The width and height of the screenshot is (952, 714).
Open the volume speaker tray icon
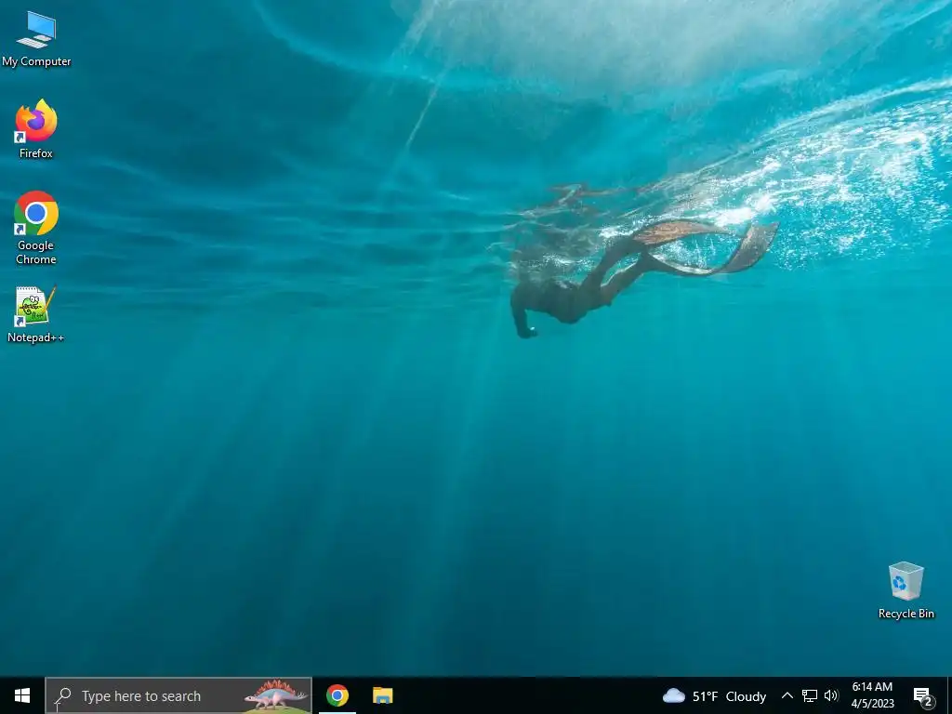point(831,695)
